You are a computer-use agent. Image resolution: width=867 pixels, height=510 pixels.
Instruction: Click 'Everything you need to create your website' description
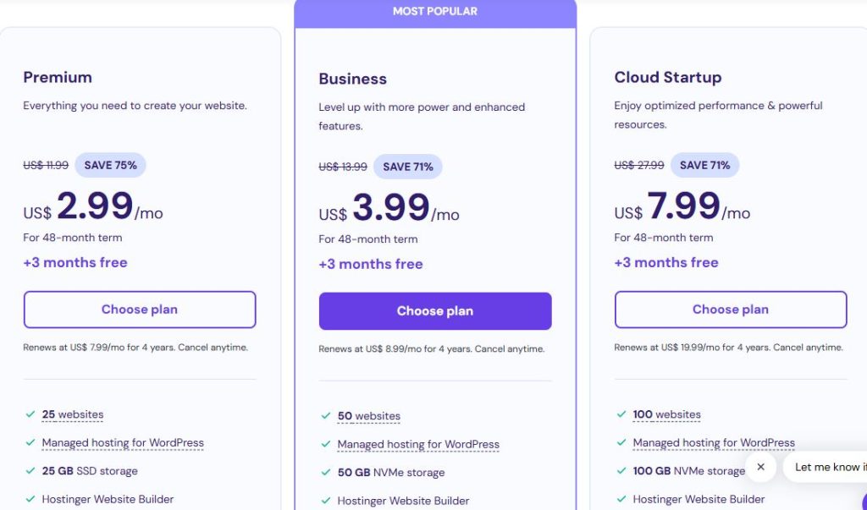135,106
